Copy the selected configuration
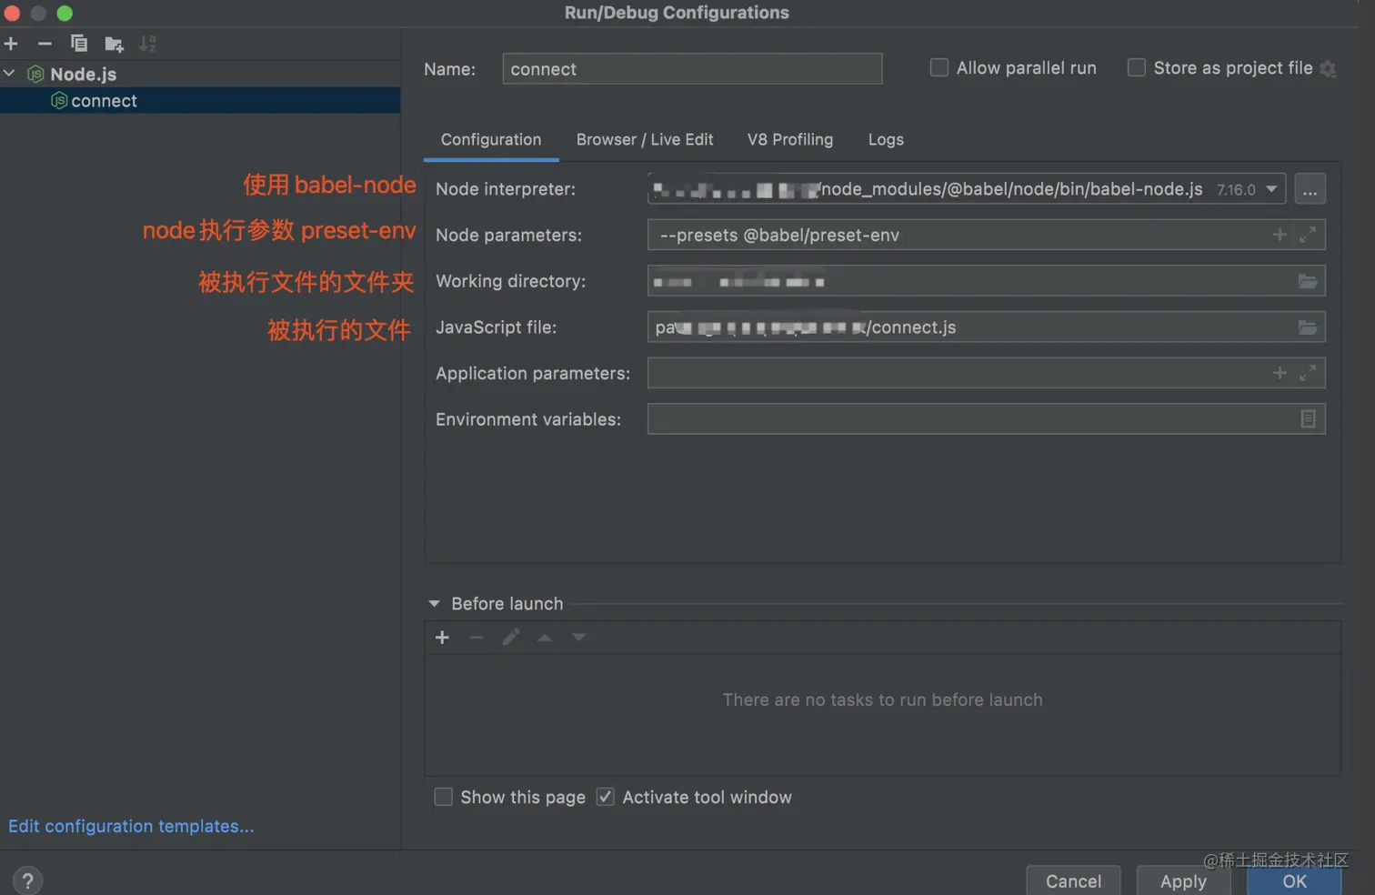Image resolution: width=1375 pixels, height=895 pixels. [x=79, y=44]
